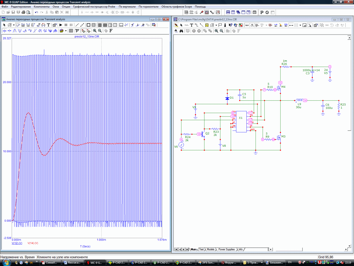
Task: Click the V(12) (V) trace label
Action: coord(17,243)
